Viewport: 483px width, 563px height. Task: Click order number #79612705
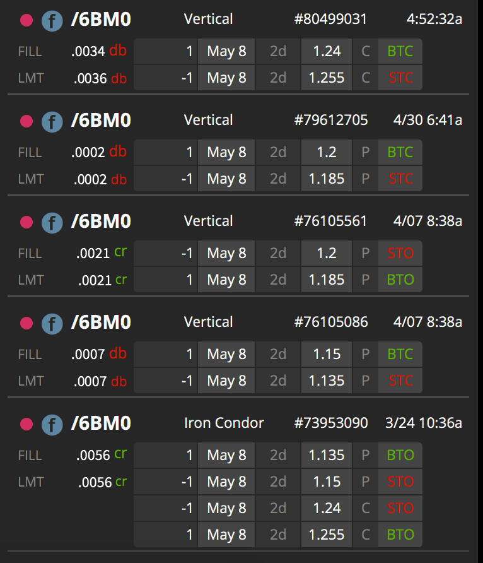[x=330, y=120]
